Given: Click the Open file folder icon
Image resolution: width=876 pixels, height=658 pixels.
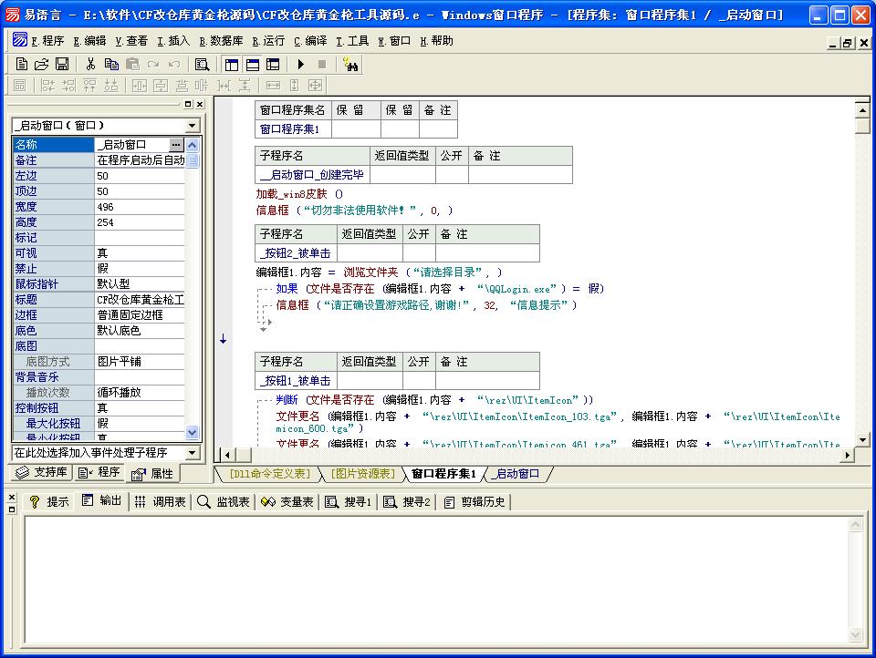Looking at the screenshot, I should click(42, 64).
